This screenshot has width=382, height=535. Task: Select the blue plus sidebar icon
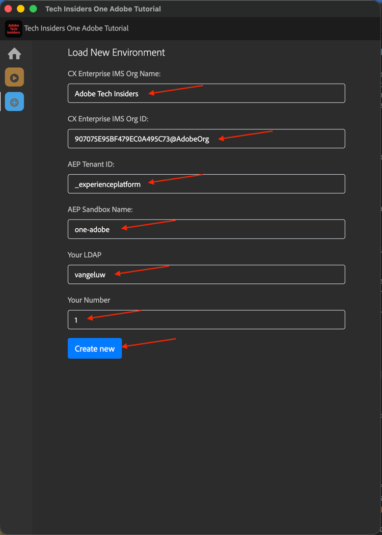[14, 102]
